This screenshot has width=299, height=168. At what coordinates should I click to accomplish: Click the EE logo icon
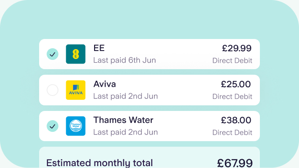click(76, 54)
